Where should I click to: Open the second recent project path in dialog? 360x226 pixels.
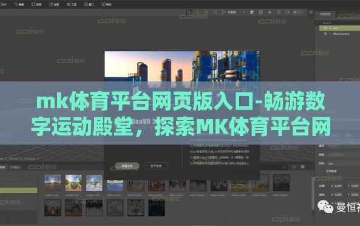[x=219, y=146]
